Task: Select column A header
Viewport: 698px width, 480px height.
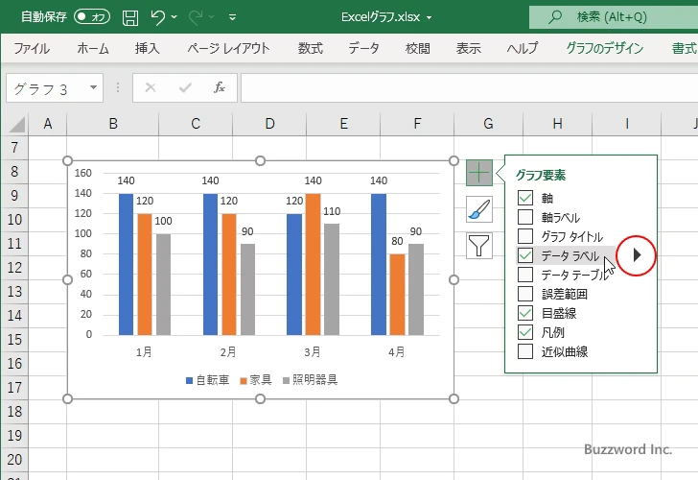Action: (x=48, y=124)
